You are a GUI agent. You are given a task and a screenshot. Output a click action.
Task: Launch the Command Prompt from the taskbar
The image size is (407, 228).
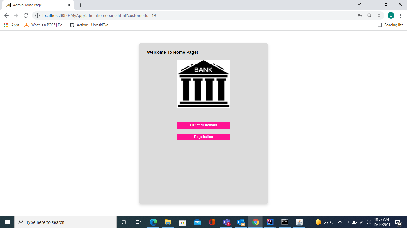[285, 222]
